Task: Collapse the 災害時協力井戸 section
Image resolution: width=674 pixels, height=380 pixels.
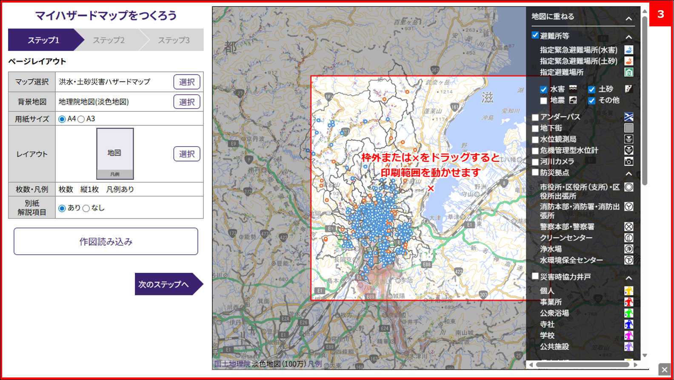Action: coord(628,278)
